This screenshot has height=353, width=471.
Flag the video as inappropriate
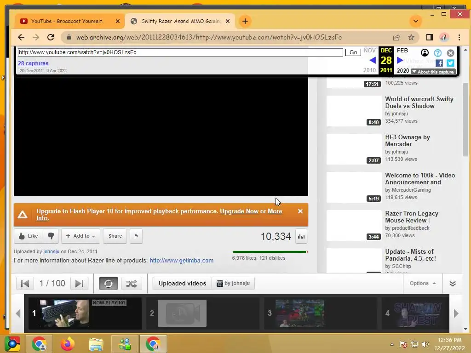136,236
